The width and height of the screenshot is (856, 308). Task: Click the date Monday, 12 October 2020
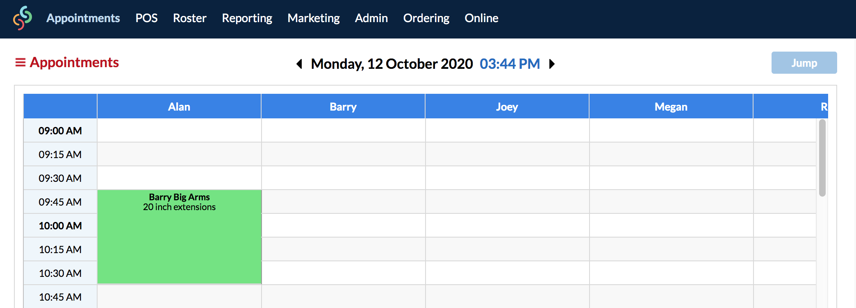(392, 64)
